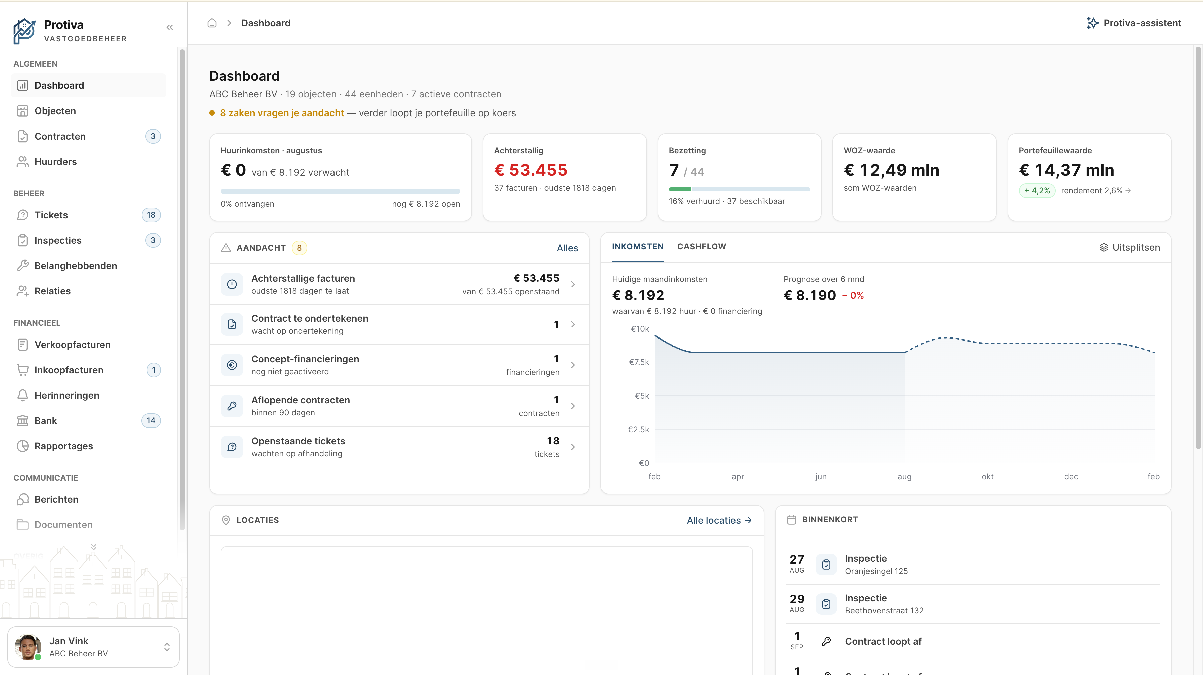1203x675 pixels.
Task: Click the Inspectie icon for Oranjesingel 125
Action: 826,565
